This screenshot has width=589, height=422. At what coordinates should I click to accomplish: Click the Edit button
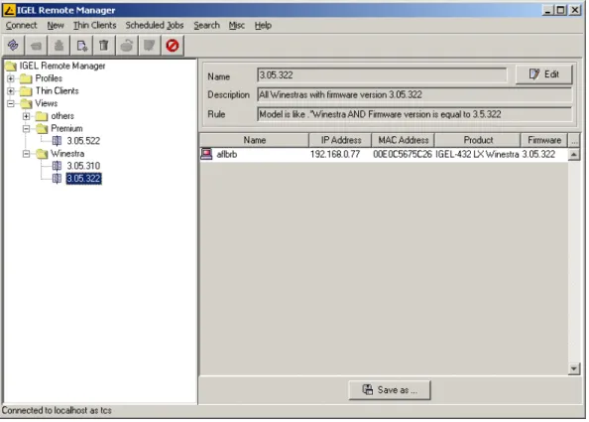pos(544,74)
